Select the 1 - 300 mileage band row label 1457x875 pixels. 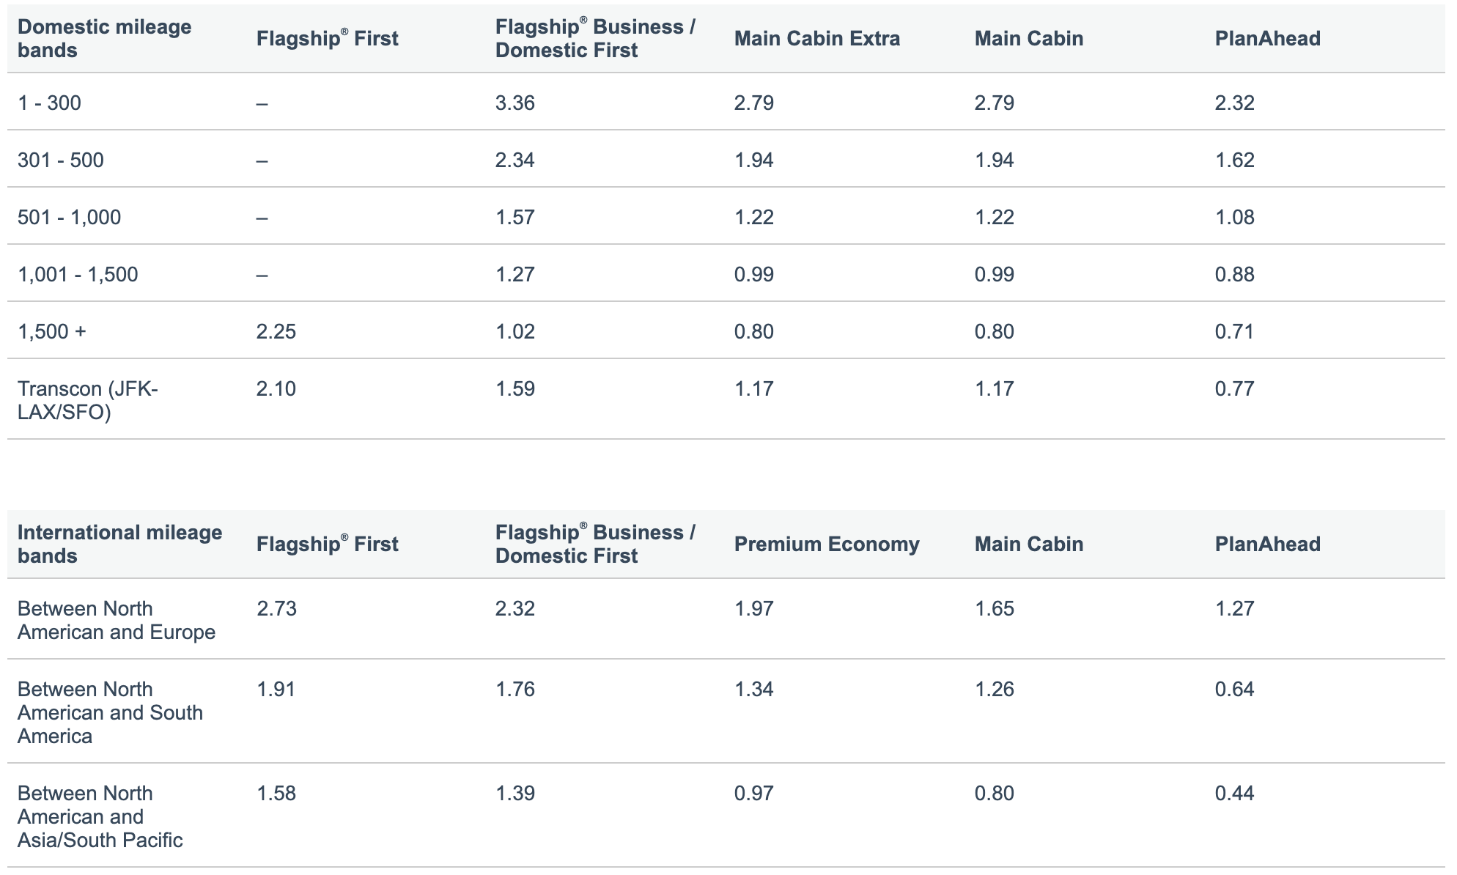coord(49,103)
